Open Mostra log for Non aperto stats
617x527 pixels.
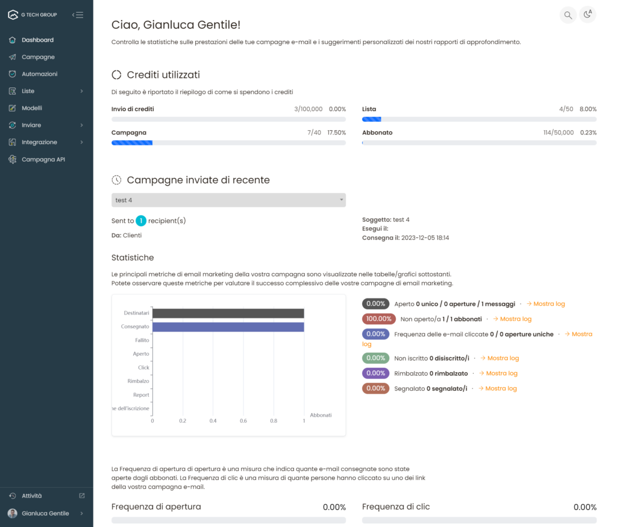[x=512, y=318]
